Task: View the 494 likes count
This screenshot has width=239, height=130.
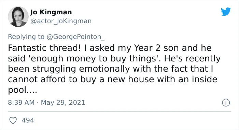Action: (28, 120)
